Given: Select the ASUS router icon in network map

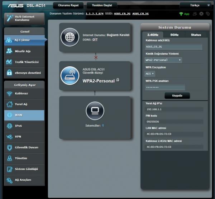Looking at the screenshot, I should pos(70,76).
